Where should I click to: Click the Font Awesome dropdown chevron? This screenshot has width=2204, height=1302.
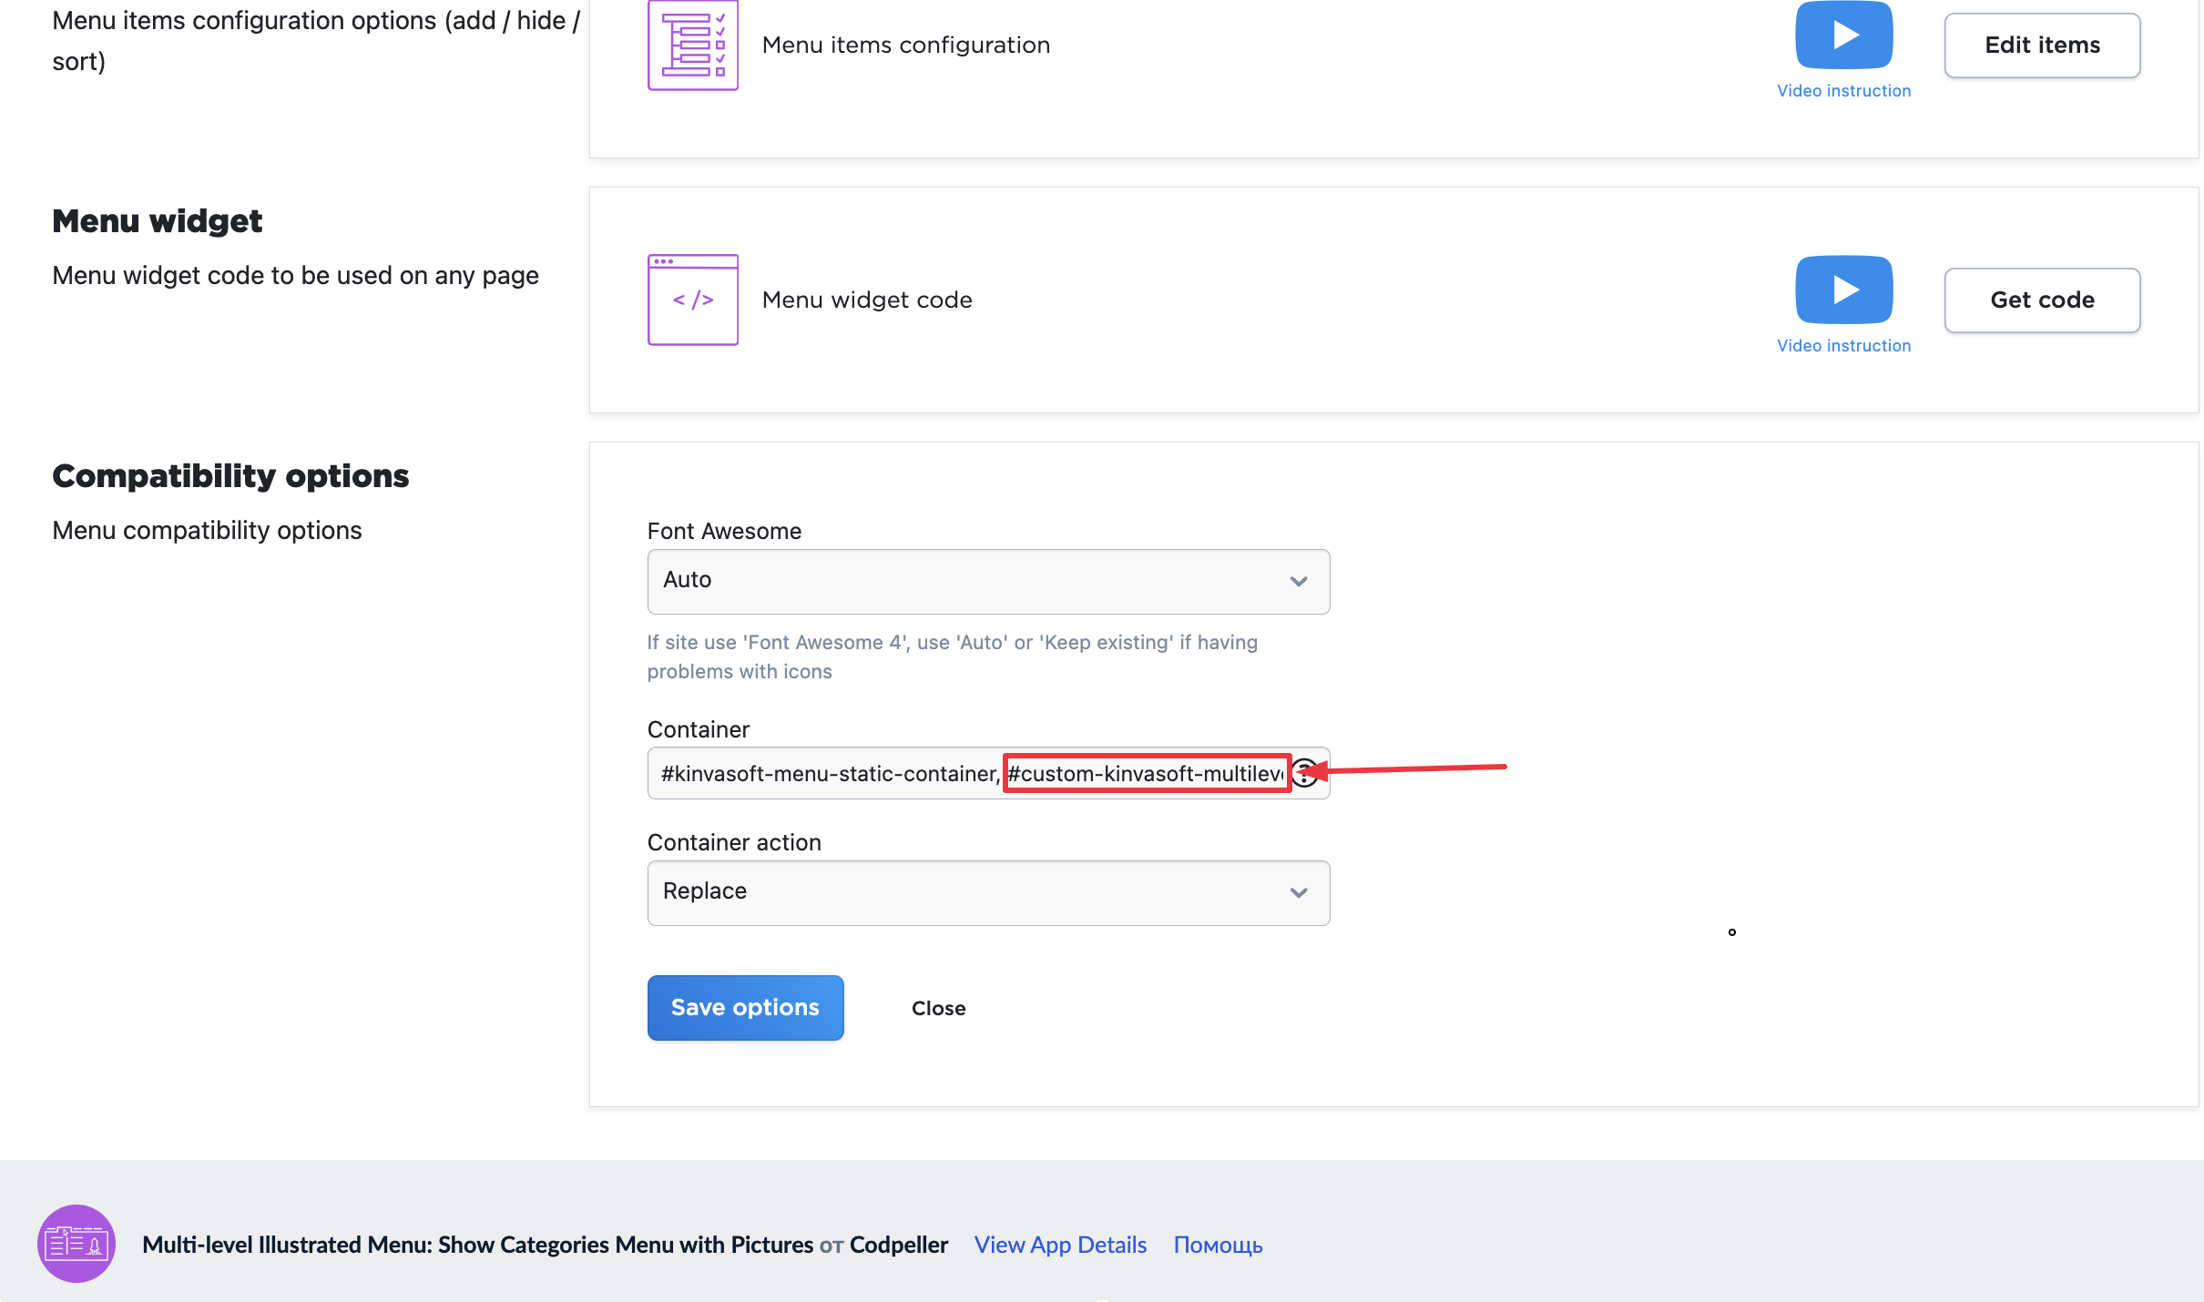tap(1299, 581)
